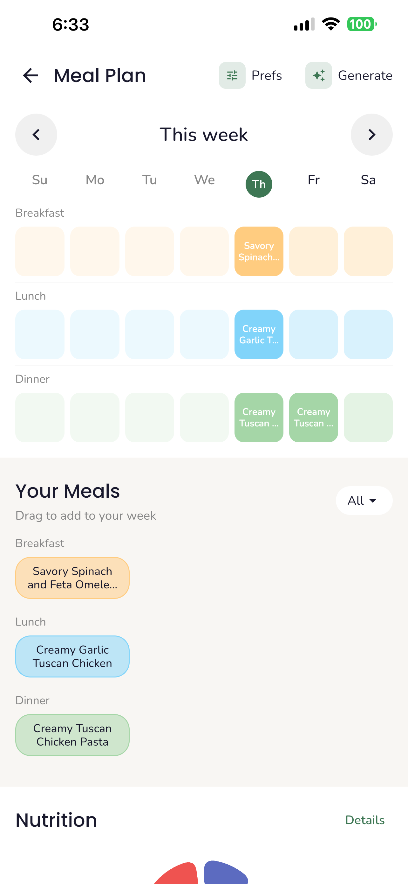The height and width of the screenshot is (884, 408).
Task: Select the Mo day label
Action: [x=95, y=179]
